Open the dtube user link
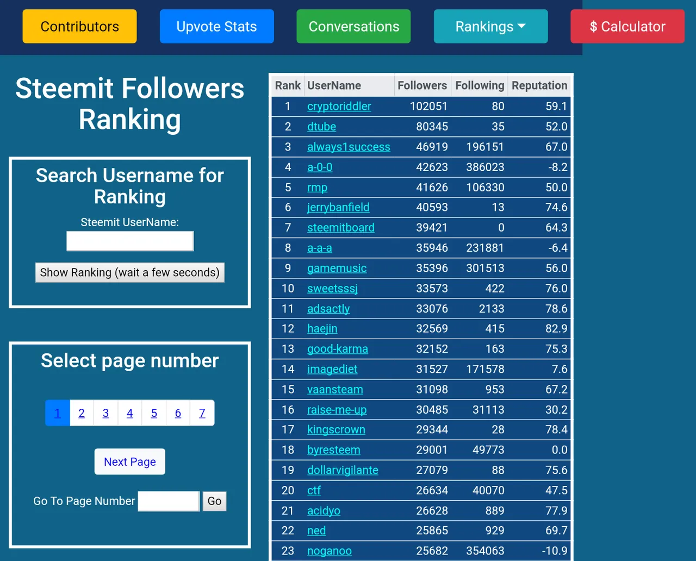 tap(321, 127)
